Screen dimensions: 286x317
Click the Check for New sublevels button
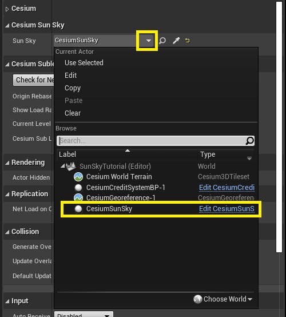click(x=34, y=80)
